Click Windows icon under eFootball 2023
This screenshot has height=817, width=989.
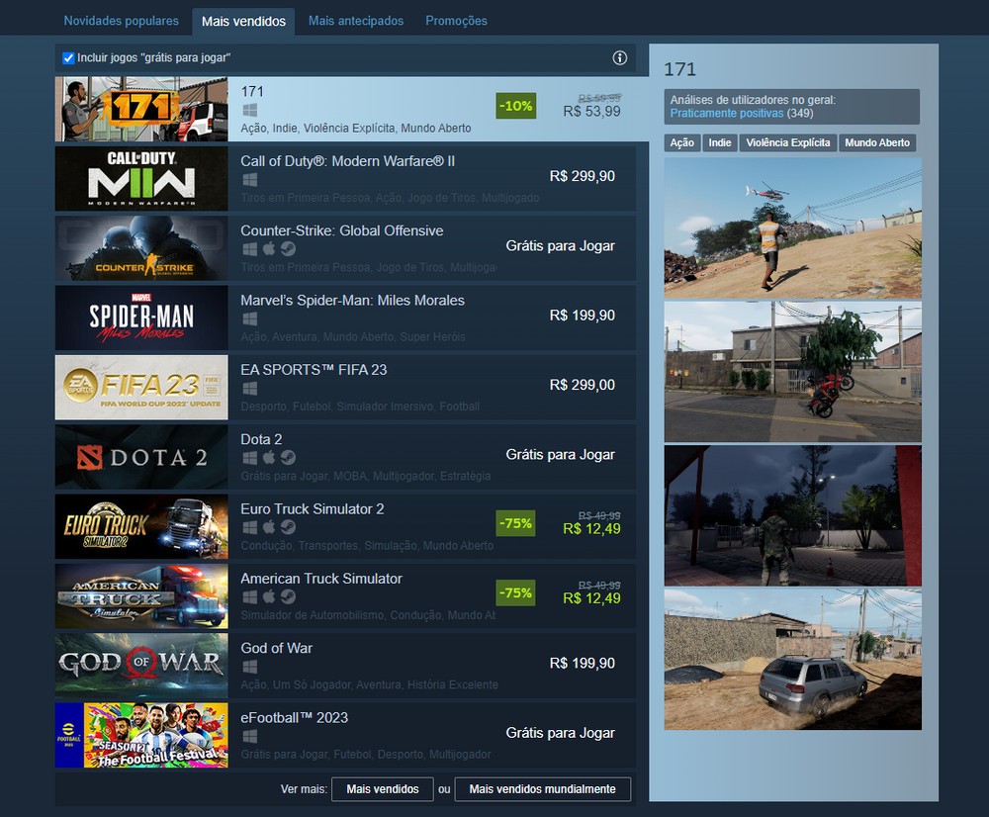(x=250, y=736)
